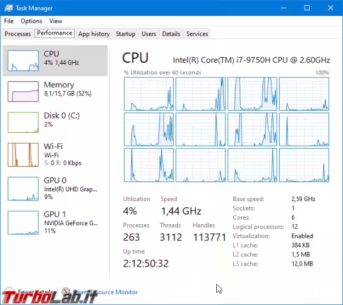Select the Performance tab

point(55,33)
